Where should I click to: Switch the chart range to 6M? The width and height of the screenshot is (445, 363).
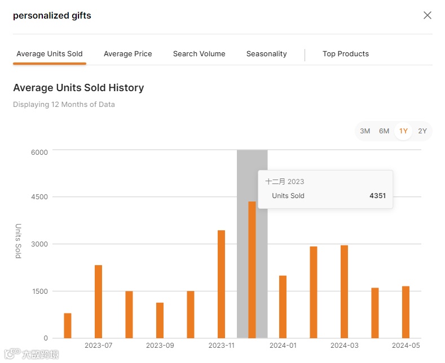click(x=384, y=131)
